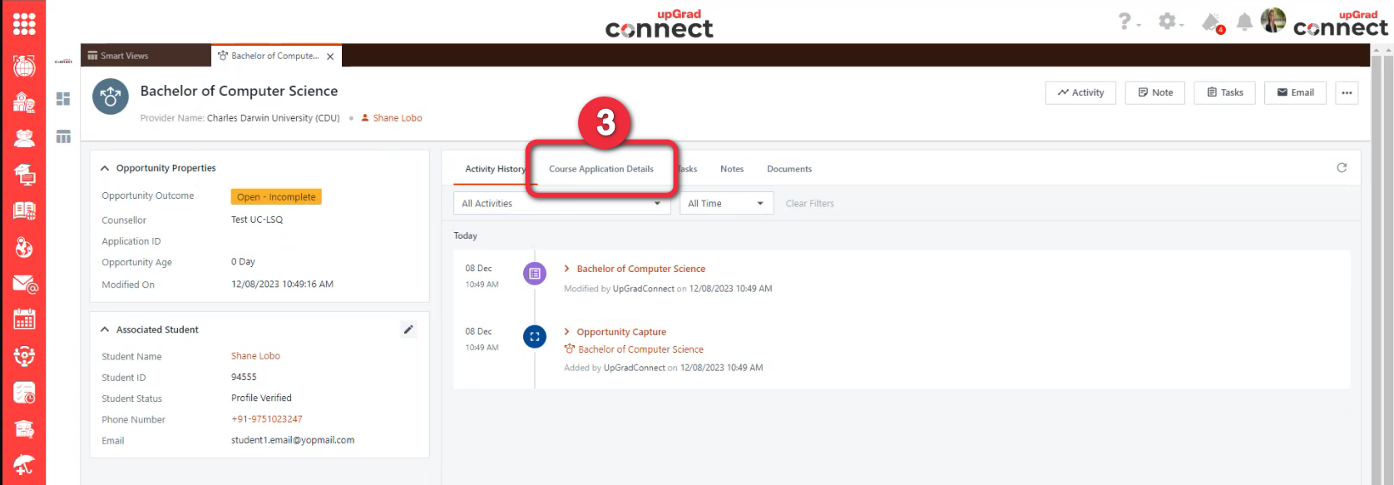1394x485 pixels.
Task: Expand the Opportunity Capture activity entry
Action: tap(566, 332)
